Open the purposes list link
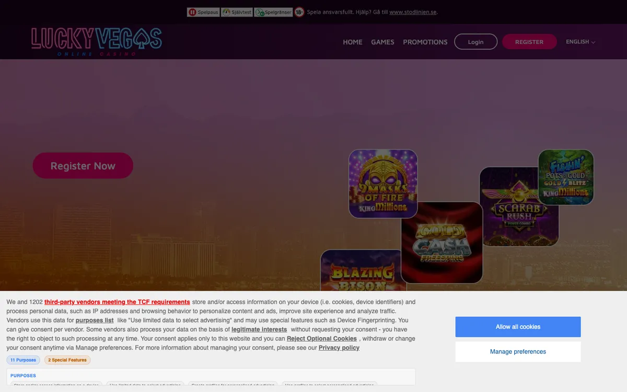The image size is (627, 392). click(95, 320)
